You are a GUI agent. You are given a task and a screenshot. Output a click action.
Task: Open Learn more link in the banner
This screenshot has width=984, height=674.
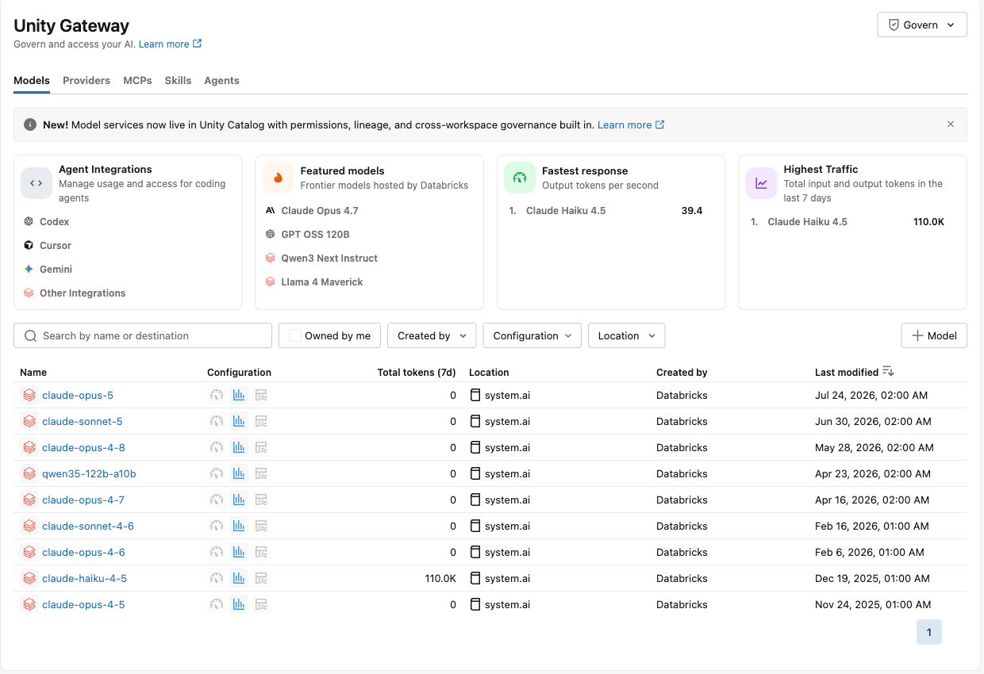tap(631, 124)
